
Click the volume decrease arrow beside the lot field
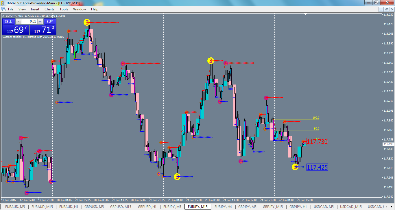click(x=18, y=21)
